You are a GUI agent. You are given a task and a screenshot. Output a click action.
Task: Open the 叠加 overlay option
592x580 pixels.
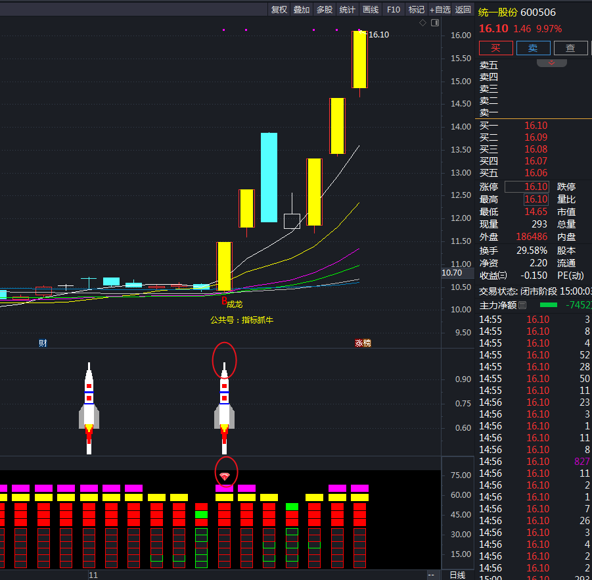click(302, 9)
